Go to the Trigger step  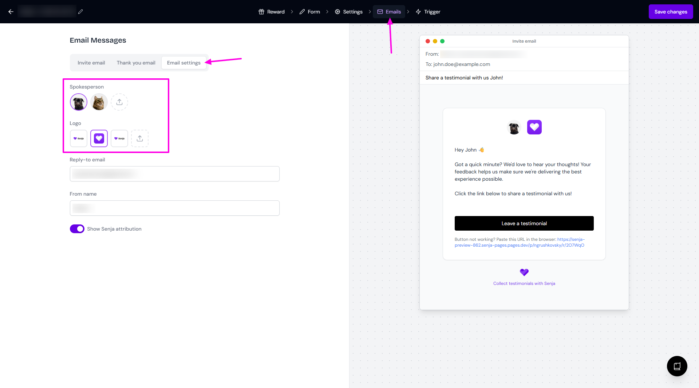[428, 12]
